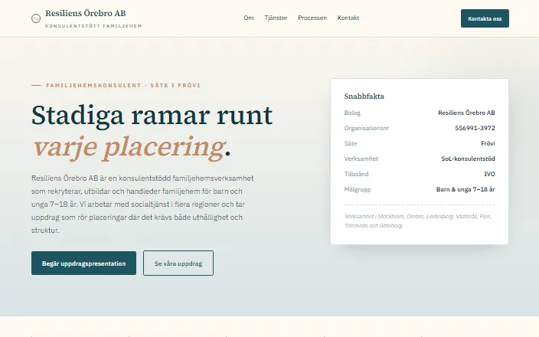Click the Se våra uppdrag button
539x337 pixels.
coord(178,263)
